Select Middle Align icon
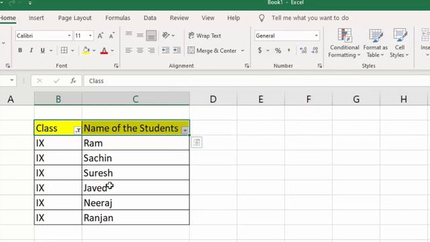The height and width of the screenshot is (242, 430). click(x=140, y=35)
